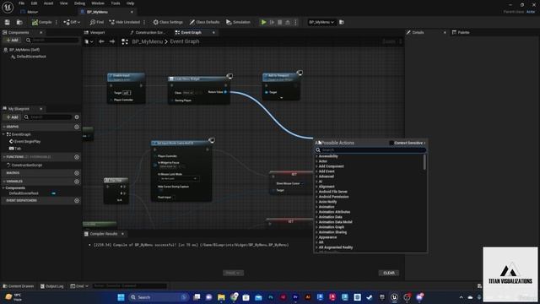The height and width of the screenshot is (304, 540).
Task: Collapse the GRAPHS section
Action: (4, 127)
